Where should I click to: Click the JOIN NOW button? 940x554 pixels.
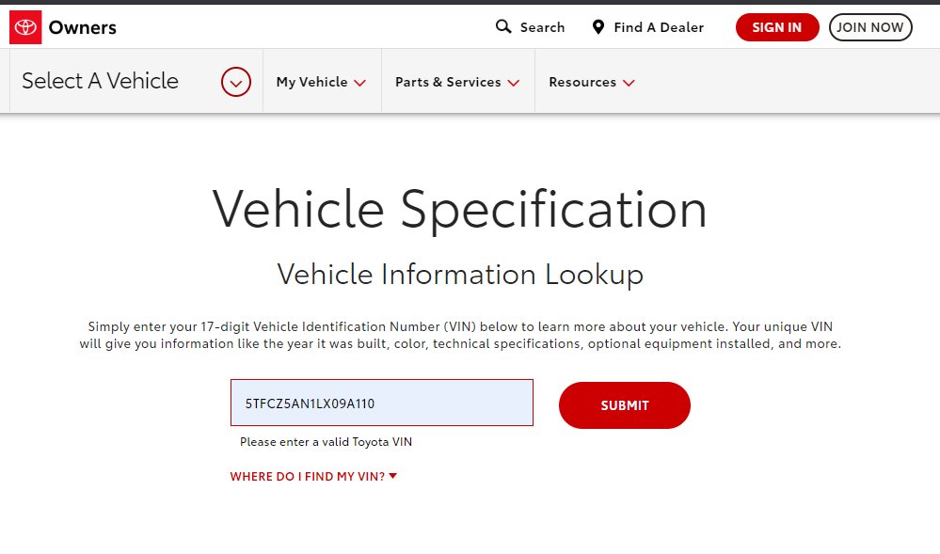[870, 27]
